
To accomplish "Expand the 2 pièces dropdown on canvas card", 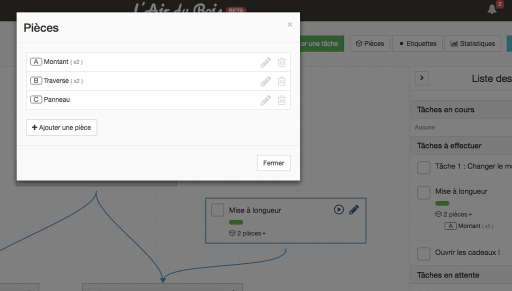I will tap(247, 233).
